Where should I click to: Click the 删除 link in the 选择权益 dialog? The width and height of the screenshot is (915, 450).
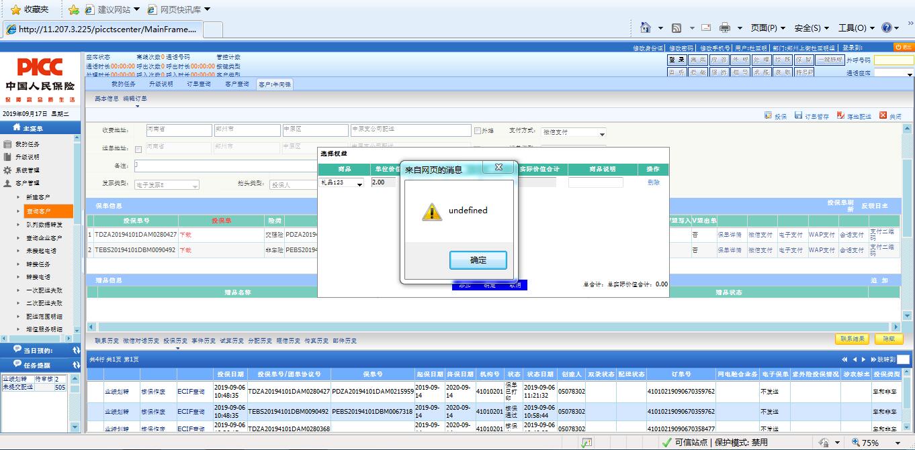[653, 182]
